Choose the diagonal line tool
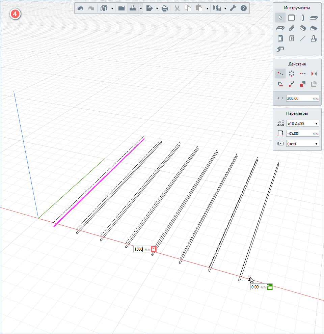Screen dimensions: 324x334 click(303, 38)
